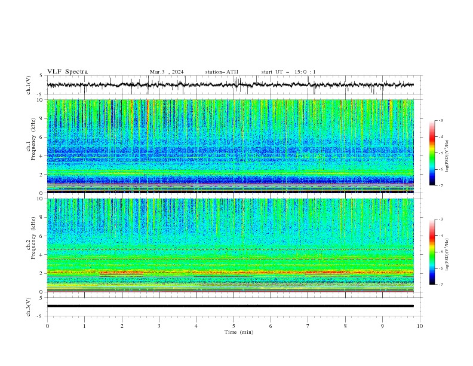
Task: Select the "Mar.3 , 2024" date text
Action: [167, 72]
